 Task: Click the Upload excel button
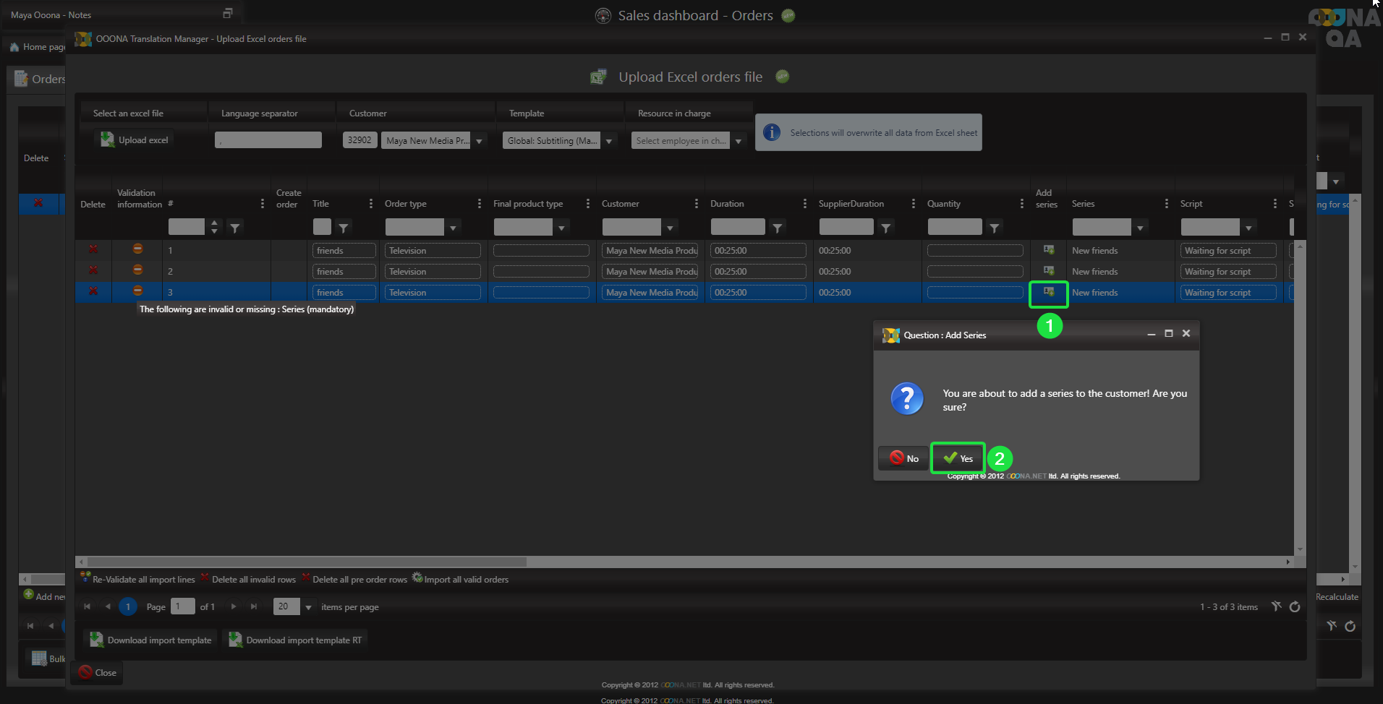135,140
